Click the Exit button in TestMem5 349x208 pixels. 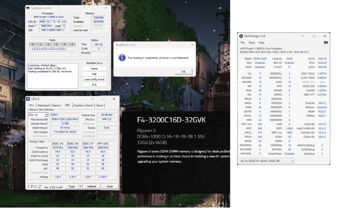(94, 85)
